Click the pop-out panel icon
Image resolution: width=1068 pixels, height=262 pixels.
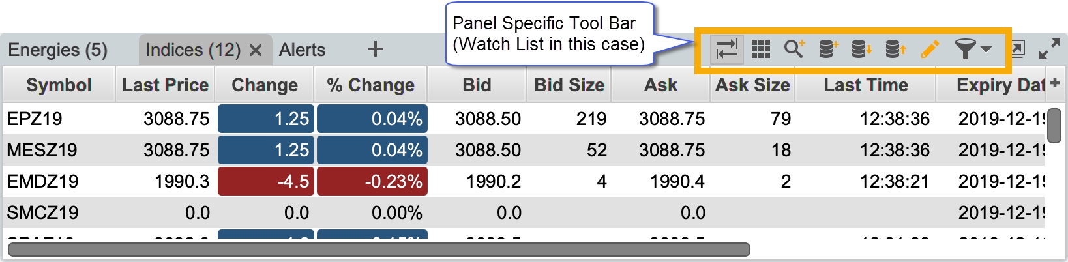(x=1018, y=49)
